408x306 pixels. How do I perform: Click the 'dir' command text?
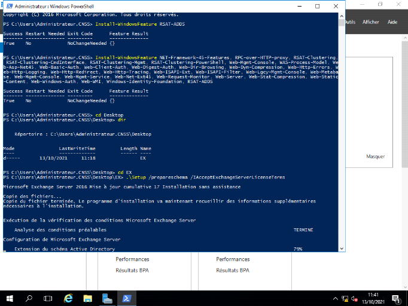click(x=121, y=120)
